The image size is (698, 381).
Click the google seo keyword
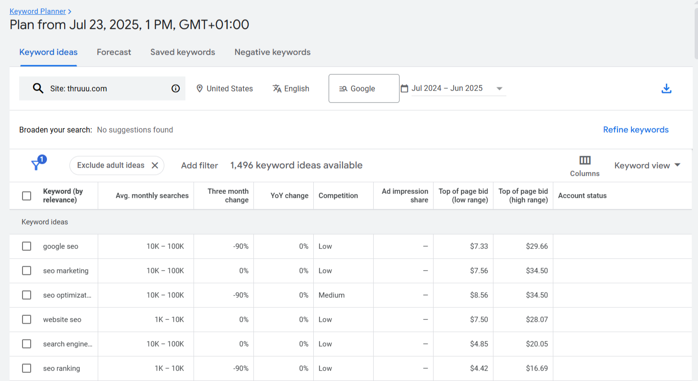point(60,247)
